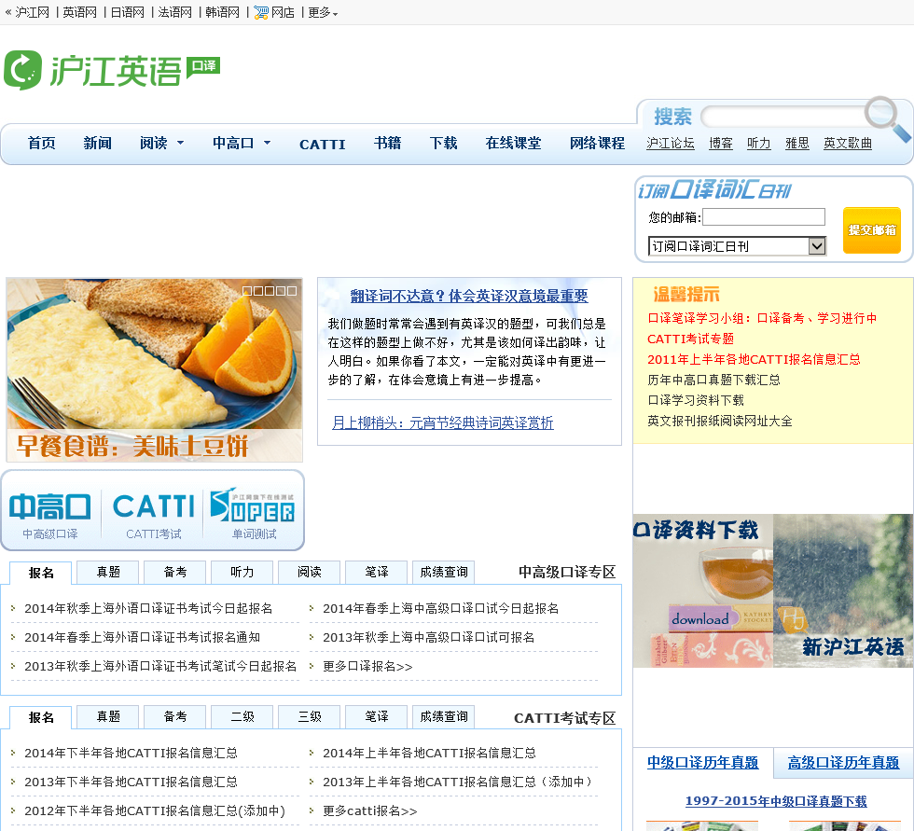Screen dimensions: 914x831
Task: Open the 首页 navigation item
Action: coord(41,143)
